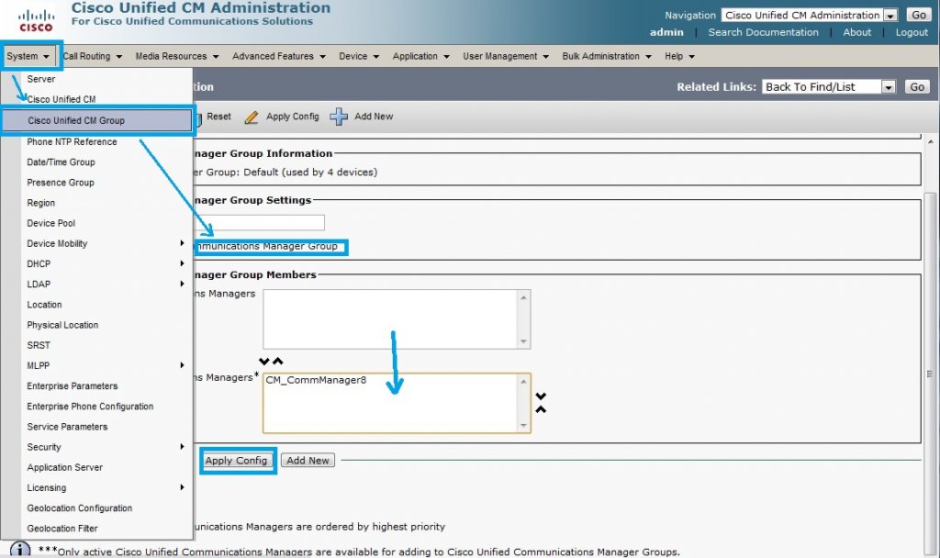Open the System menu
The image size is (940, 558).
[x=28, y=56]
